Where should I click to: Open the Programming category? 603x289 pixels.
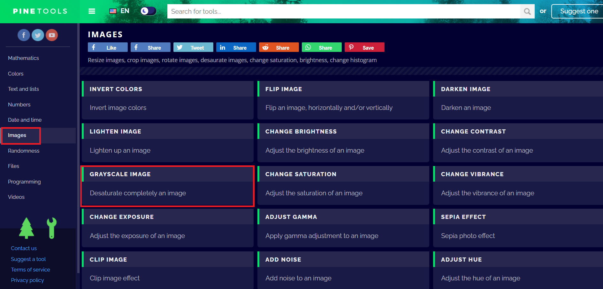tap(24, 182)
